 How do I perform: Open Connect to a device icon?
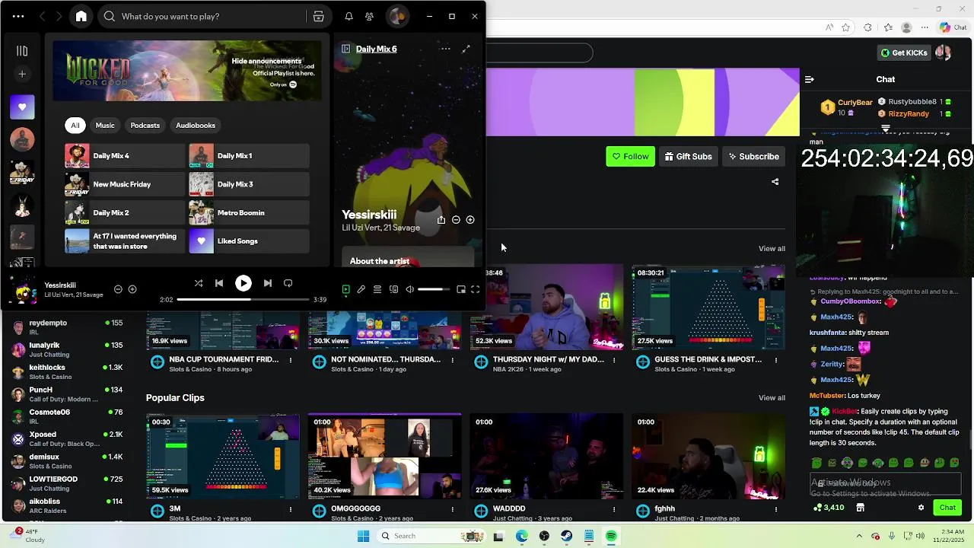[393, 289]
